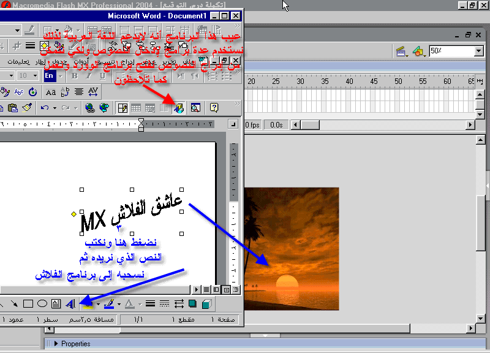This screenshot has height=353, width=490.
Task: Open the Shadow style icon
Action: point(192,303)
